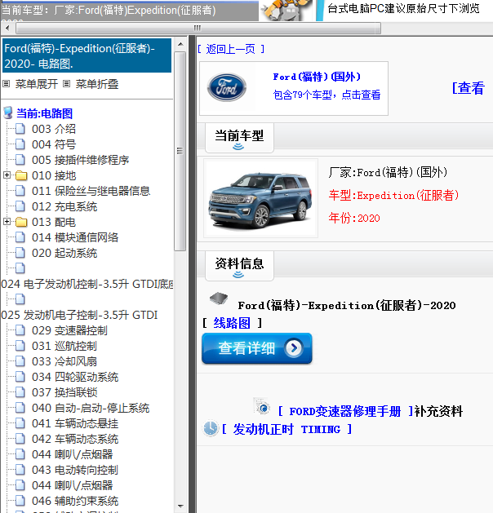Click 菜单展开 to expand all menus
Viewport: 493px width, 513px height.
pos(37,84)
